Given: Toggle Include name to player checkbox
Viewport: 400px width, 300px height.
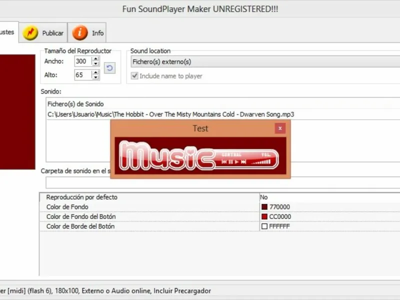Looking at the screenshot, I should pos(134,76).
